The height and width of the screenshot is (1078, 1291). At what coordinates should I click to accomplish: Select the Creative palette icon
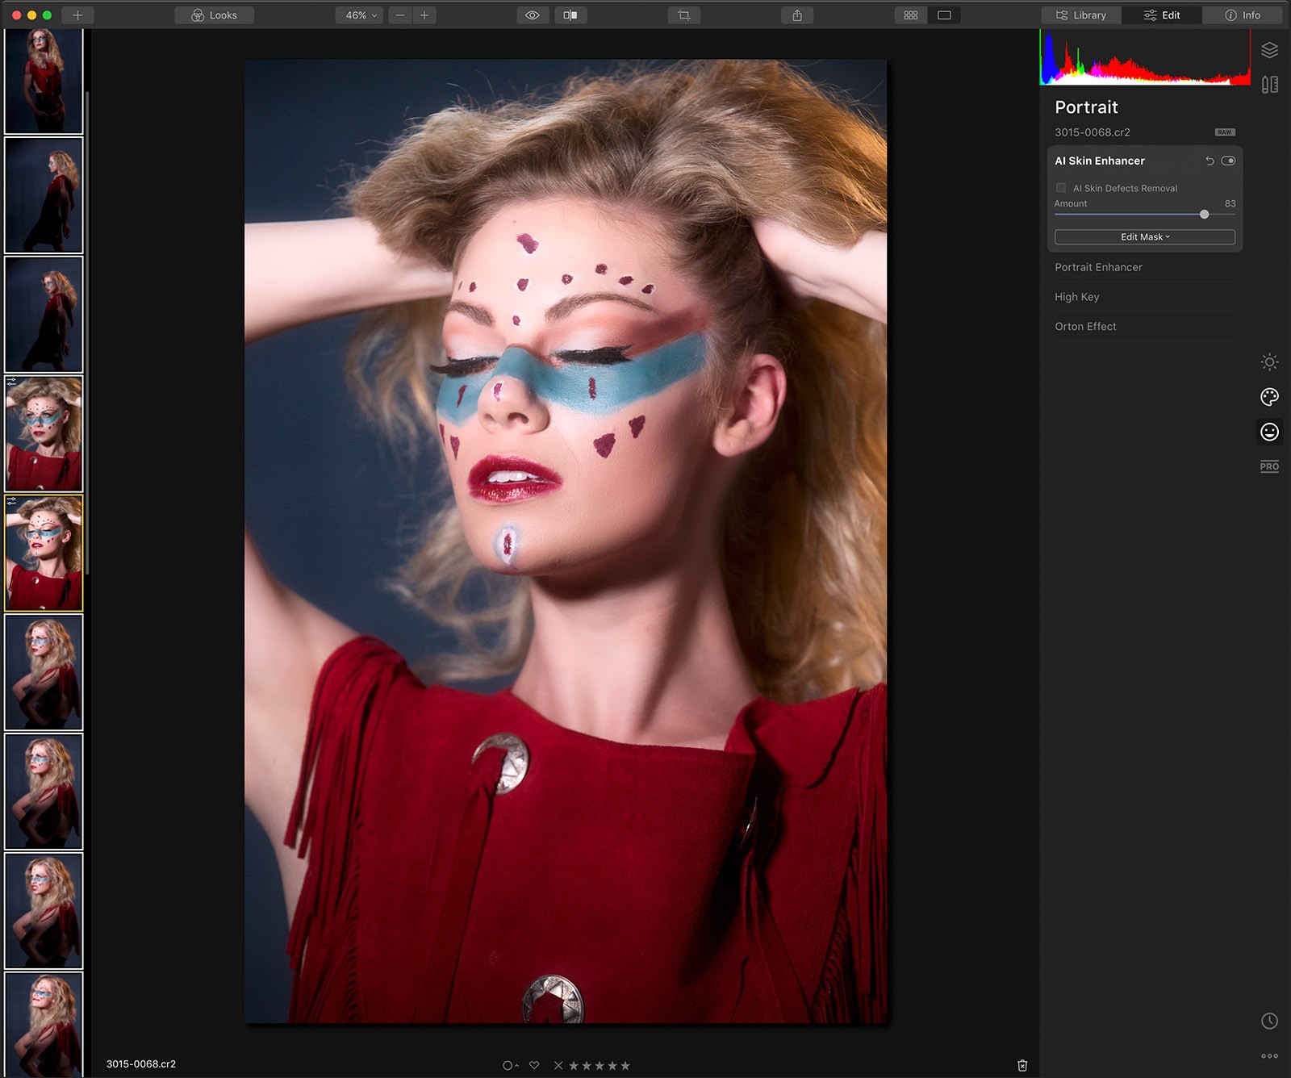coord(1269,397)
